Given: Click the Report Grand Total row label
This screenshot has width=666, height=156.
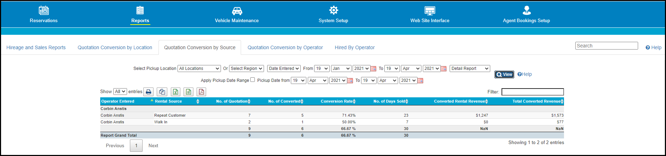Looking at the screenshot, I should click(x=119, y=135).
